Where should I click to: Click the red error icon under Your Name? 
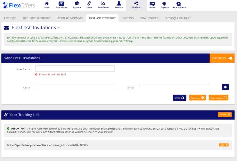(x=36, y=74)
